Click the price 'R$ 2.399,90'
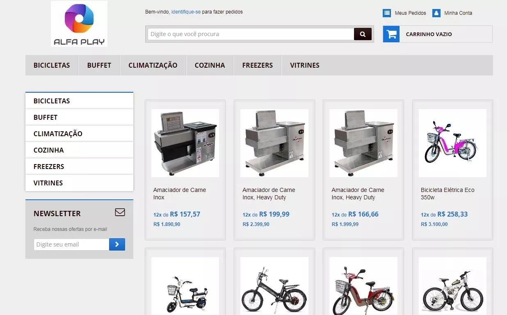 coord(256,224)
